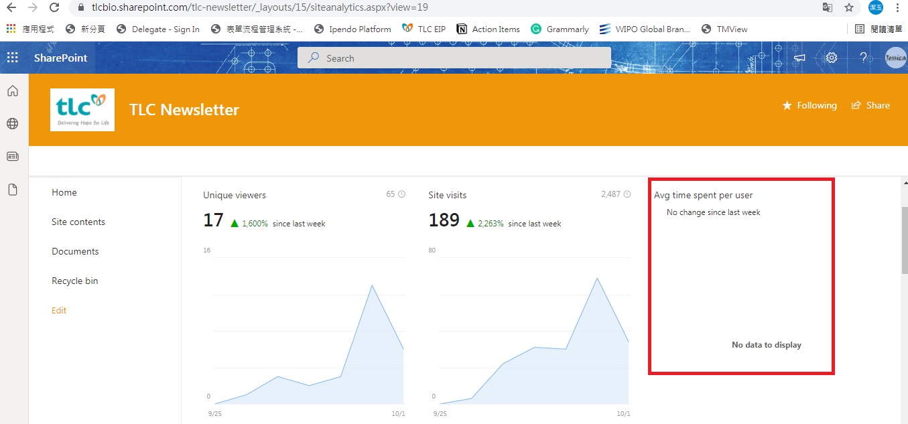Open the Ipendo Platform bookmark
Screen dimensions: 908x424
[x=352, y=29]
